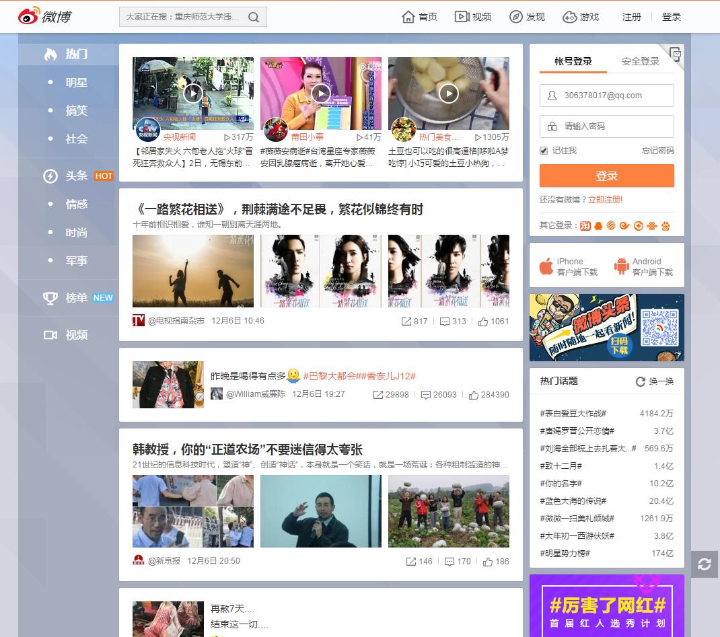Log in with China Telecom swirl icon
This screenshot has height=637, width=720.
(624, 225)
